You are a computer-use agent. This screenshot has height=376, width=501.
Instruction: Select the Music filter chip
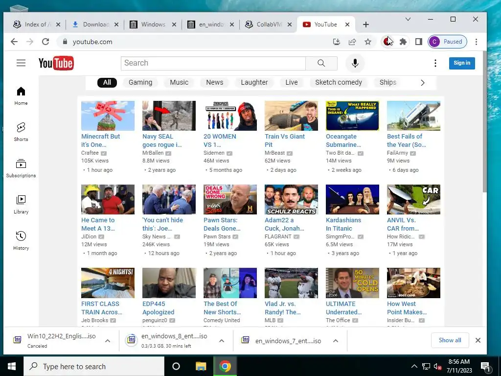click(x=179, y=82)
